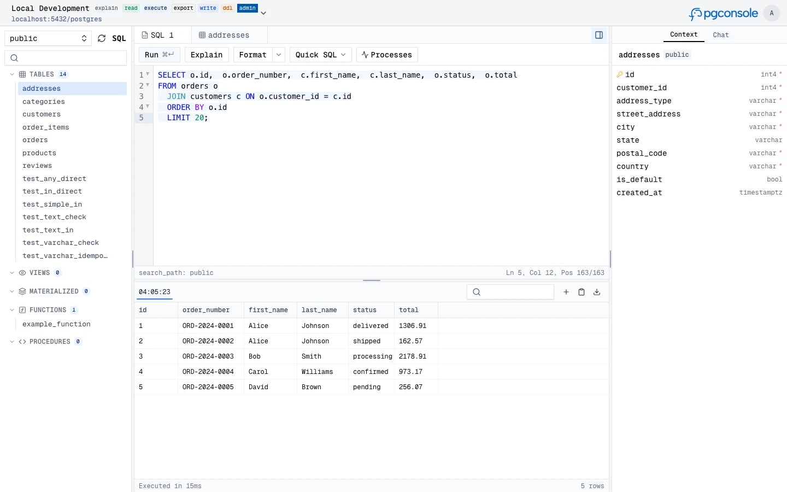Run the current SQL query
The image size is (787, 492).
point(158,55)
